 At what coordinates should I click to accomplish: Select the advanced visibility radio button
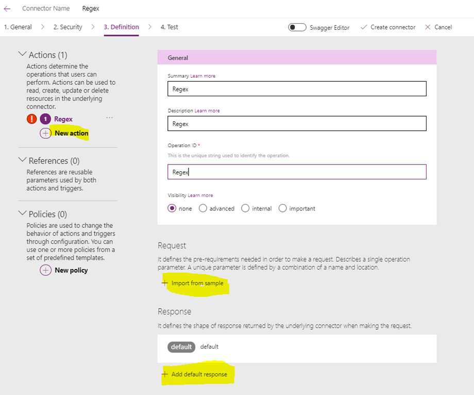203,208
